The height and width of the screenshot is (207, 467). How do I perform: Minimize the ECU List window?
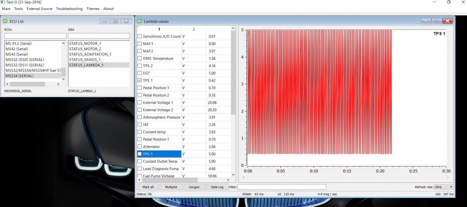coord(104,21)
